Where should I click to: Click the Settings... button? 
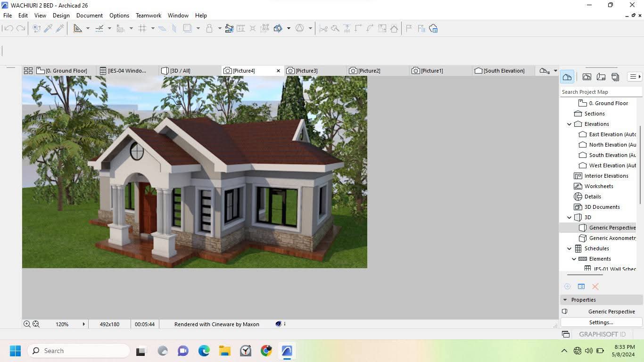pos(601,322)
